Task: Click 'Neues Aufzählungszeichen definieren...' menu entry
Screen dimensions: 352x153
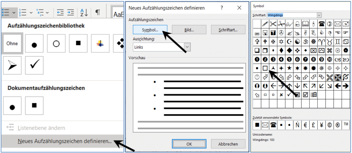Action: click(65, 141)
